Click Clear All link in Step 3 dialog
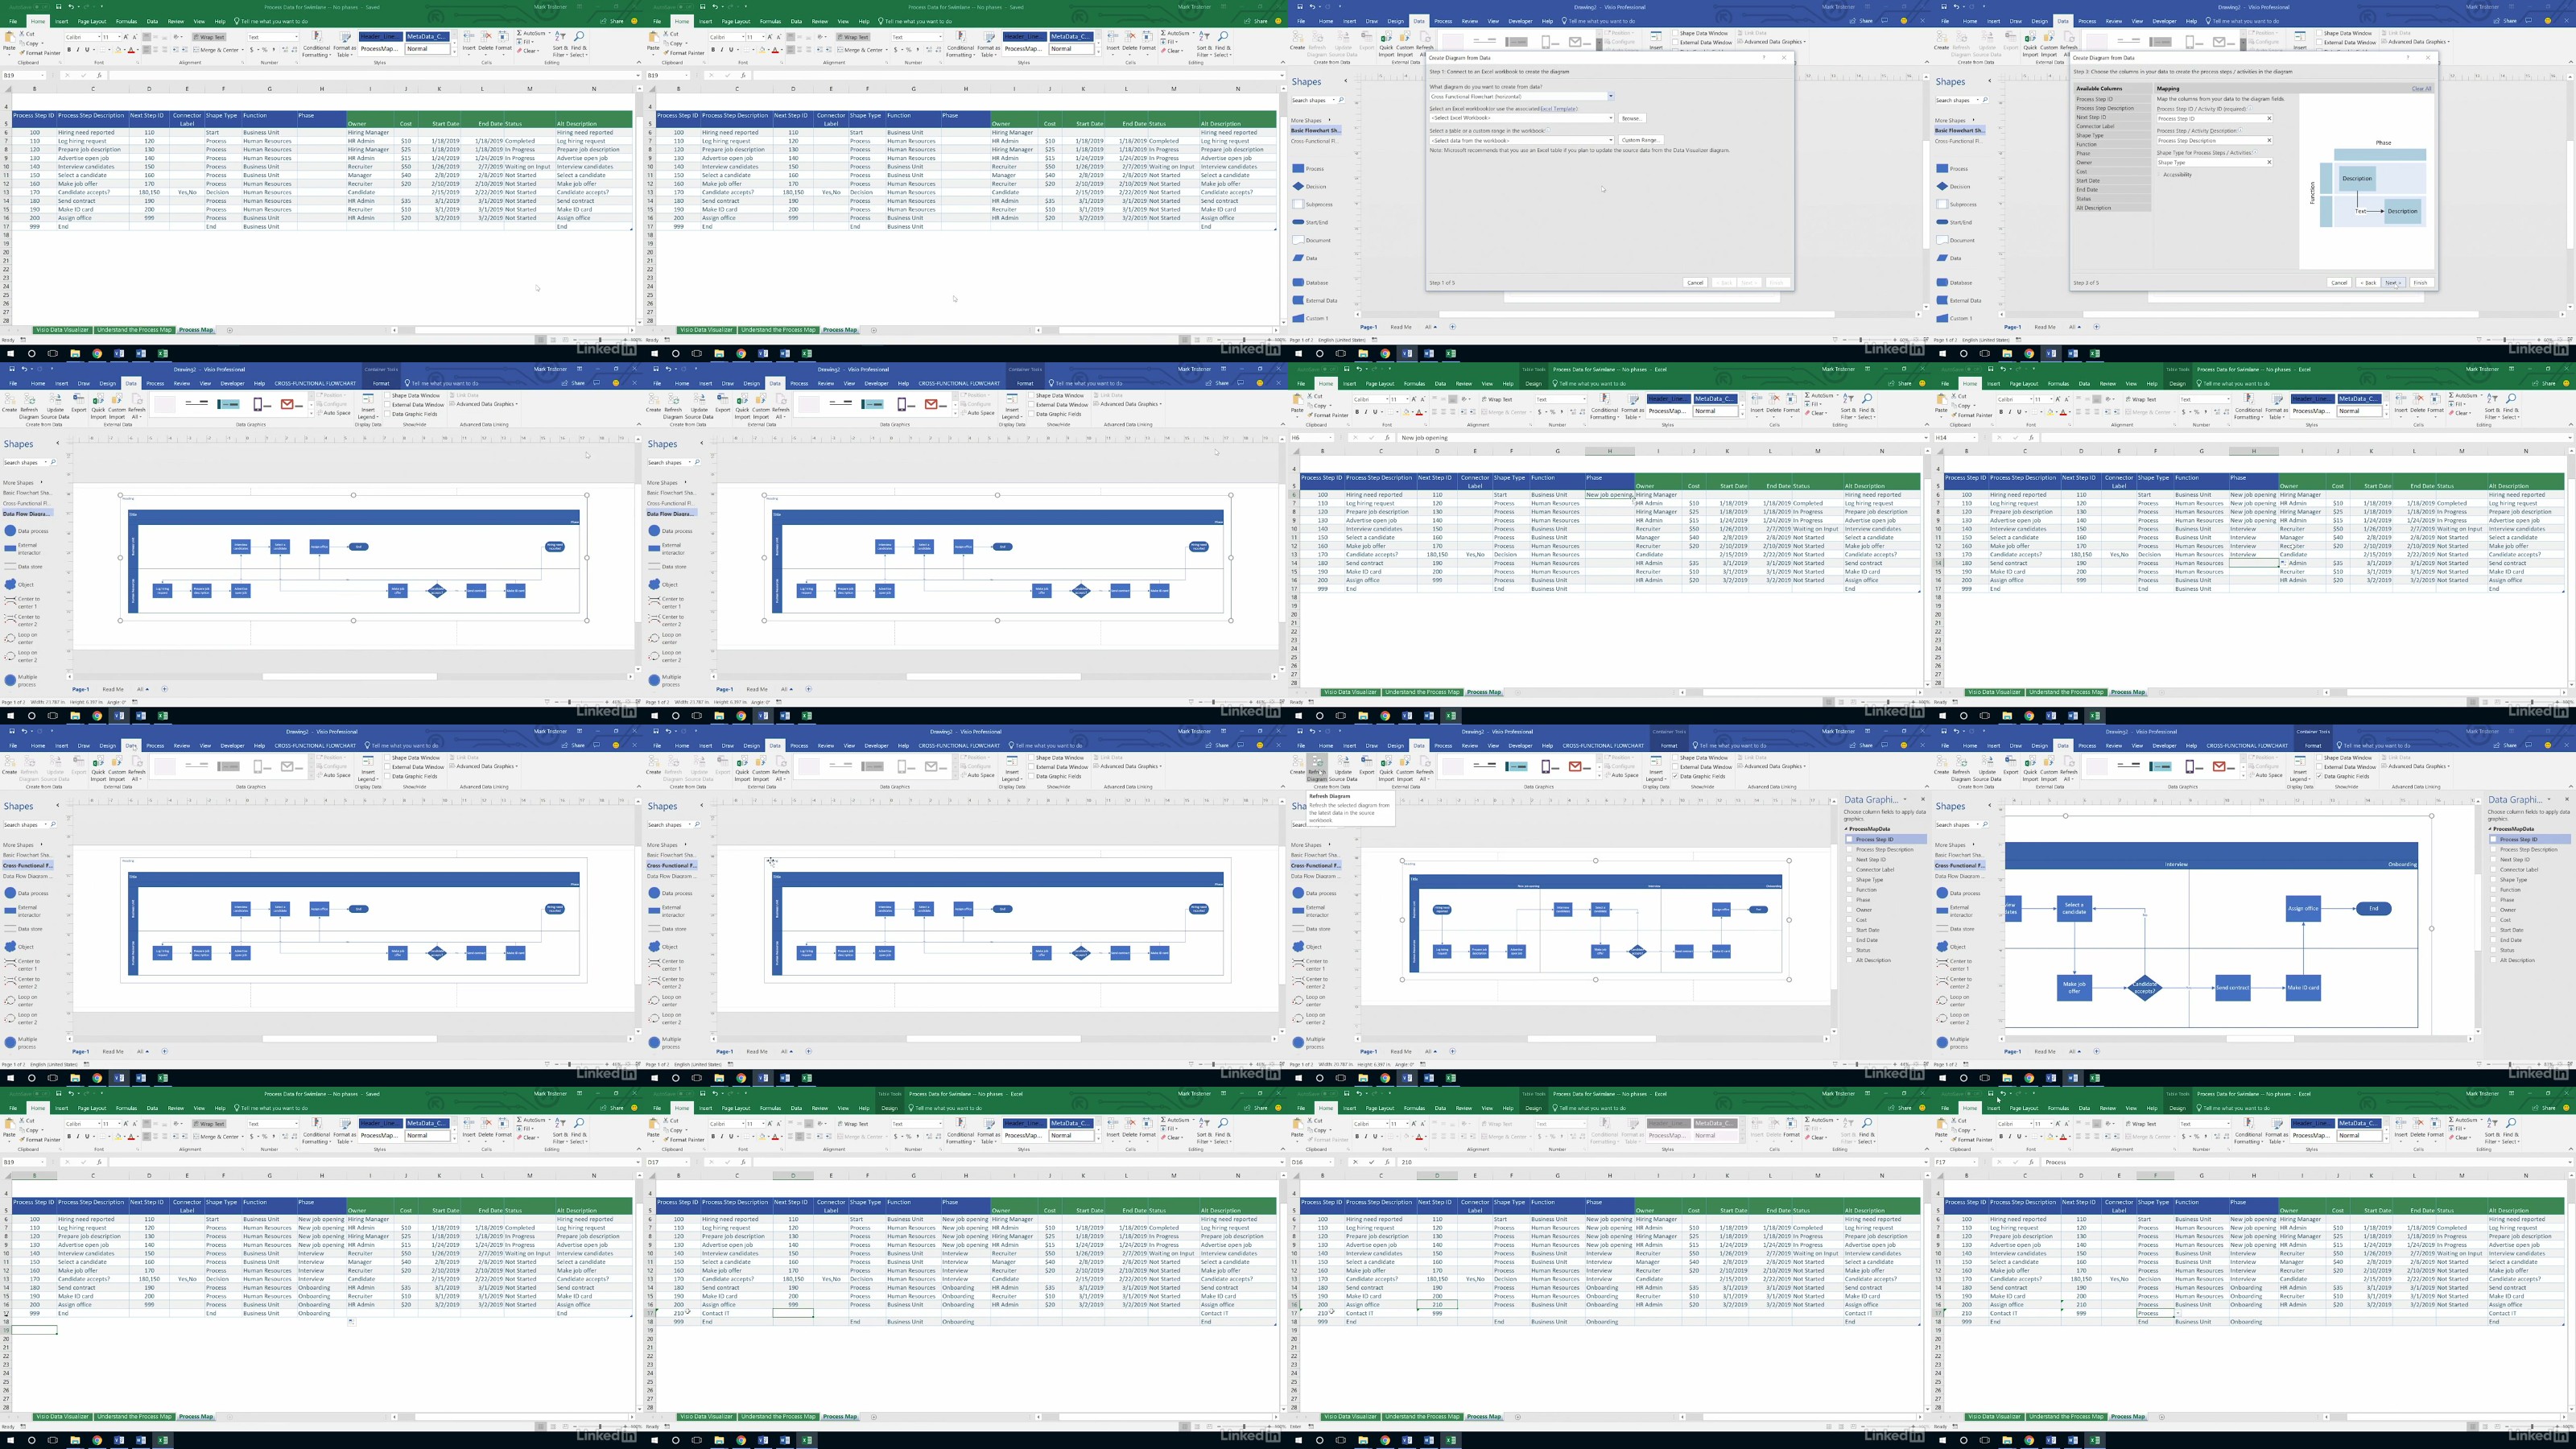Viewport: 2576px width, 1449px height. 2421,88
